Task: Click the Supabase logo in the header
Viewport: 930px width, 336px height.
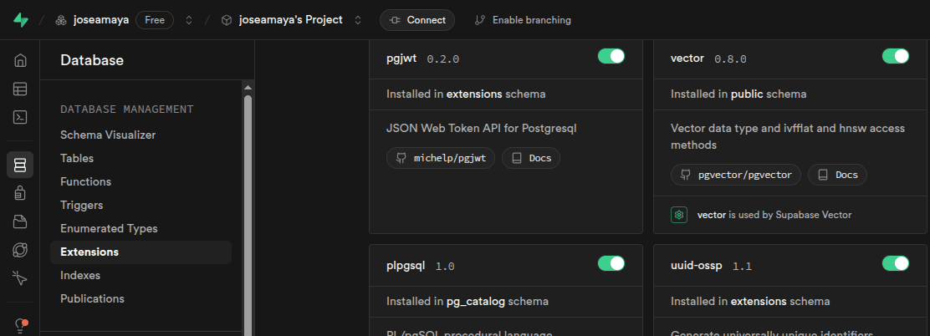Action: pyautogui.click(x=20, y=20)
